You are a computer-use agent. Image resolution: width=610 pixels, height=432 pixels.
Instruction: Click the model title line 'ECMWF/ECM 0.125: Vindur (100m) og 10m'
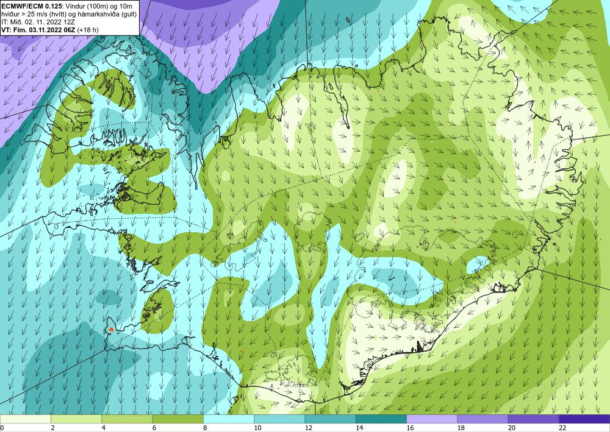coord(67,6)
